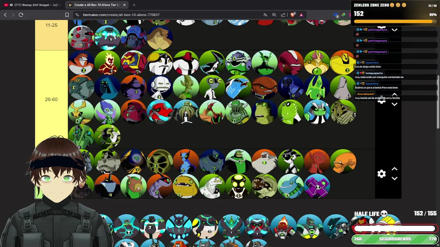Select the red flame-headed alien in bottom pool

tap(283, 226)
